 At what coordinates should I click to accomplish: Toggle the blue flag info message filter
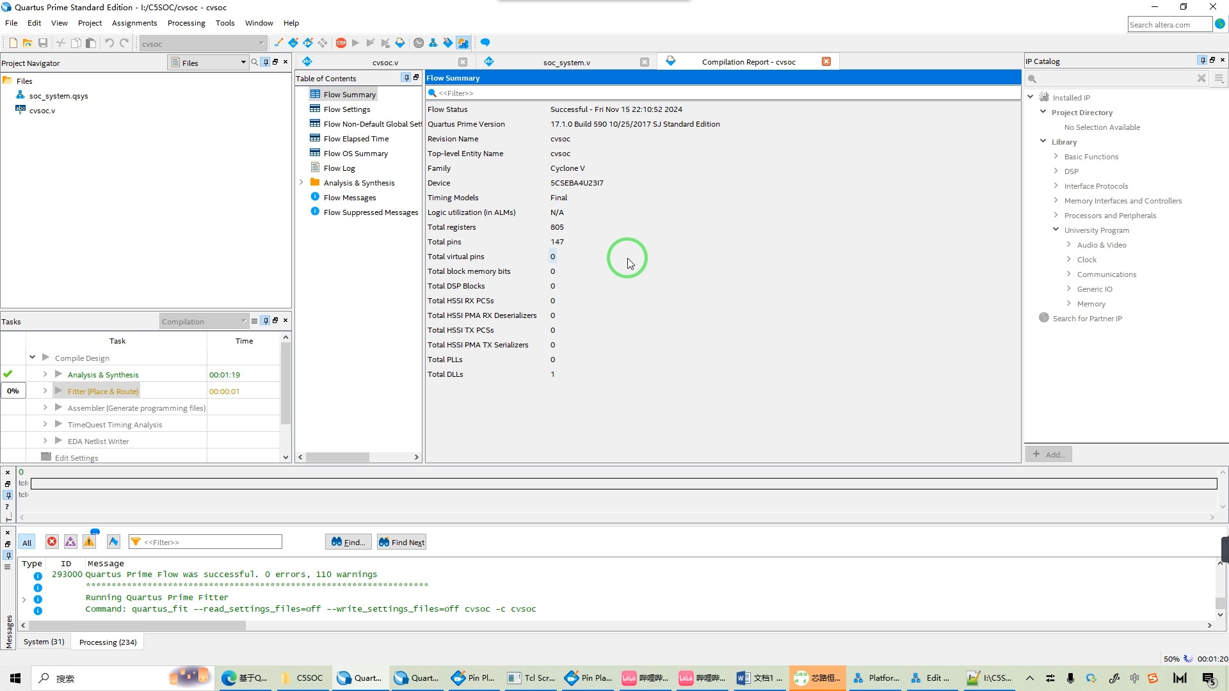(x=113, y=542)
